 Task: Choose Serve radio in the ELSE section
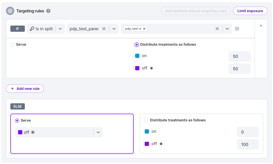point(17,121)
